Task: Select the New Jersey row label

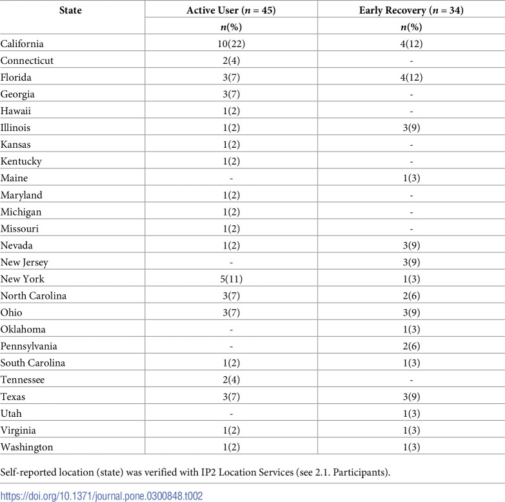Action: [24, 263]
